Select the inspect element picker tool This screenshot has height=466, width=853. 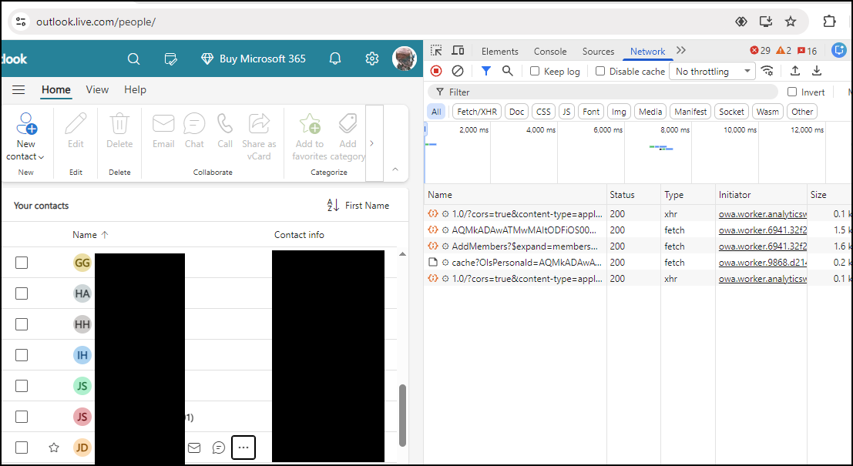click(x=436, y=51)
